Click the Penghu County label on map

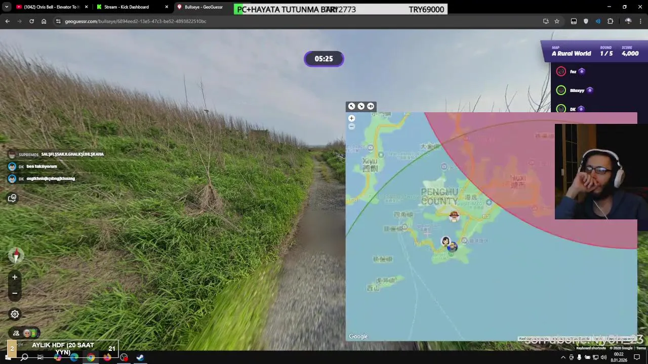439,196
